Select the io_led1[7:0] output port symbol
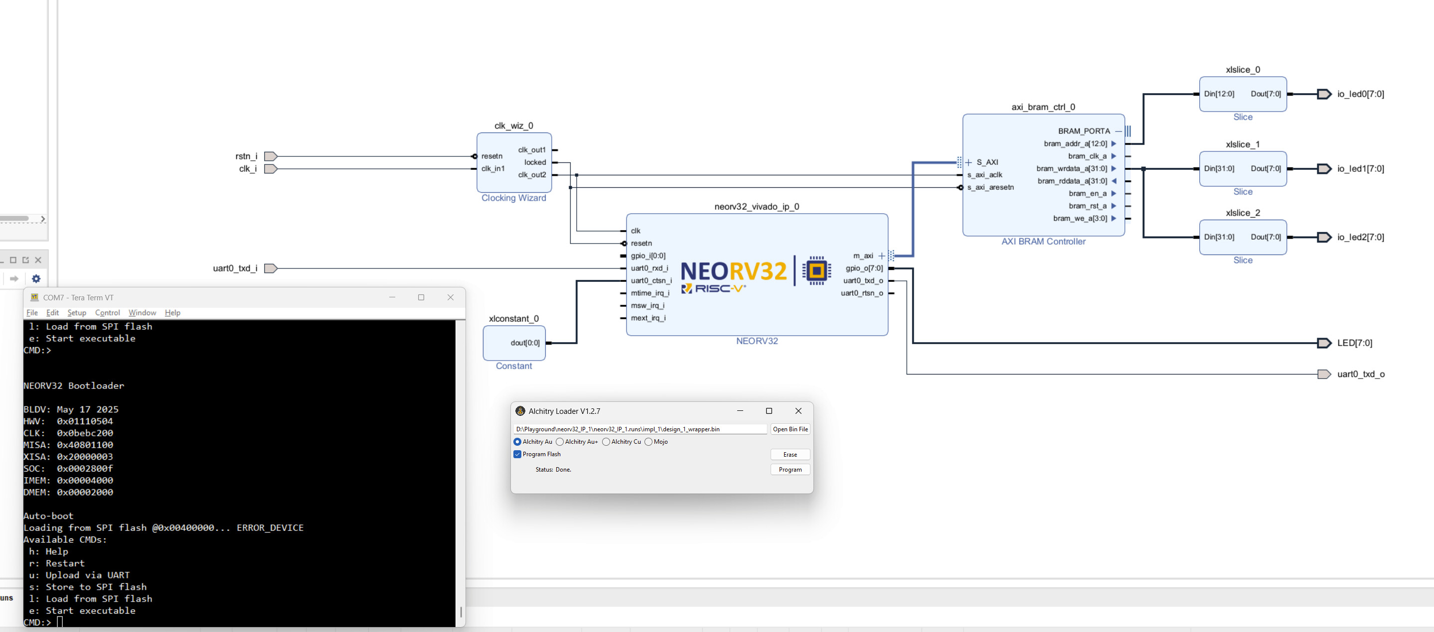 (x=1324, y=168)
